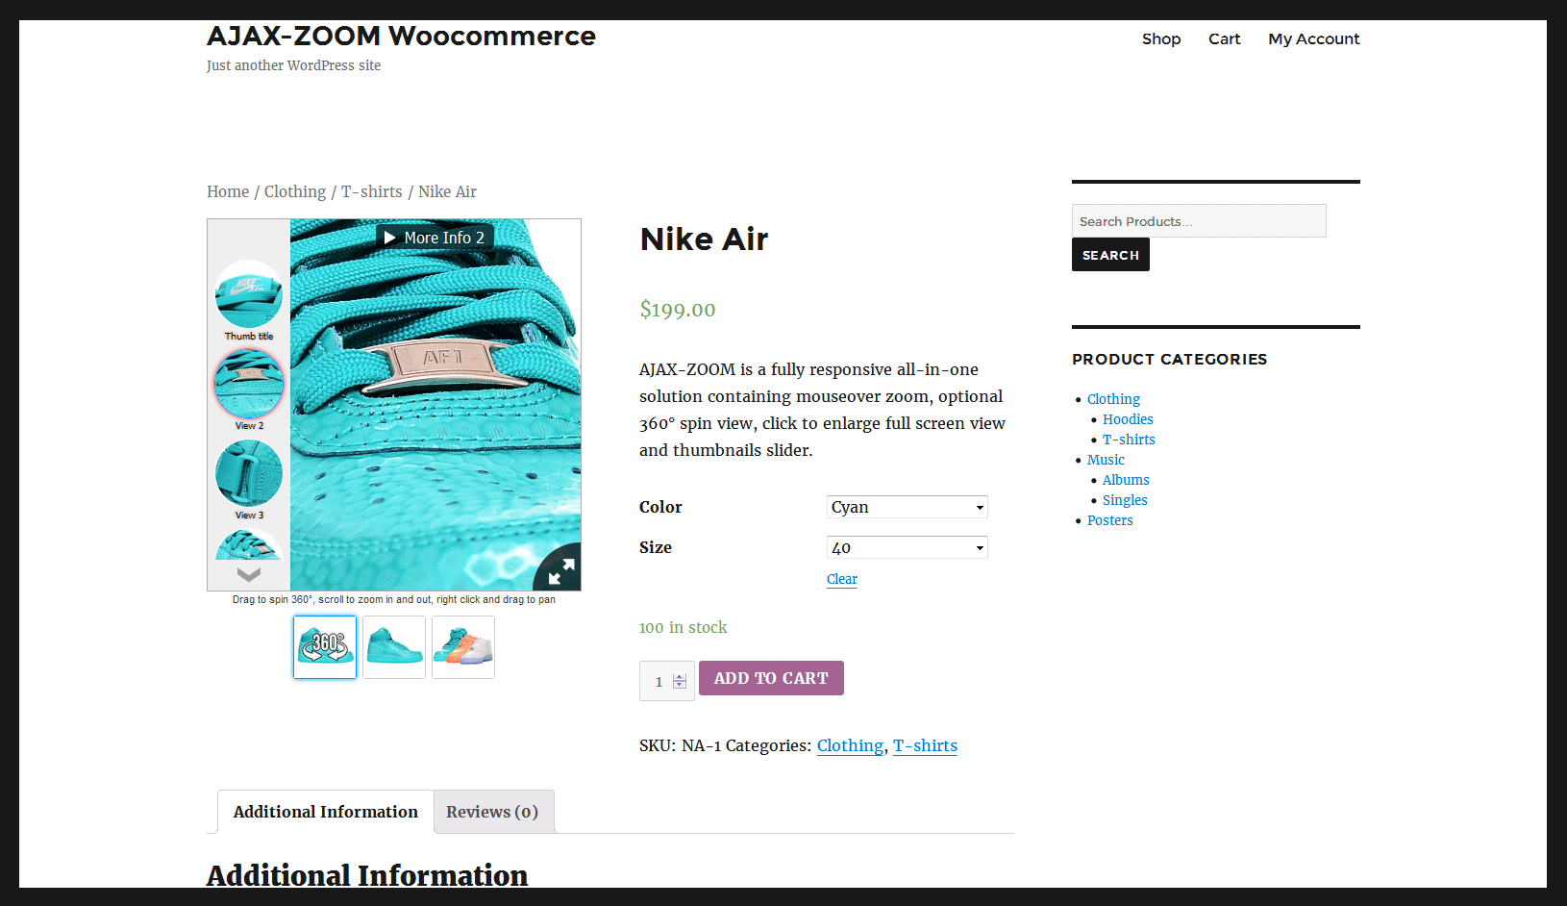Show more thumbnails with down chevron
The image size is (1567, 906).
click(x=249, y=574)
